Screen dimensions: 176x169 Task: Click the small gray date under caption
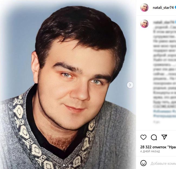coord(155,121)
